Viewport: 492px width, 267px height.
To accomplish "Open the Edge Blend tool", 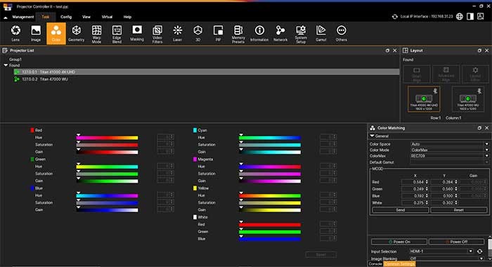I will click(117, 34).
